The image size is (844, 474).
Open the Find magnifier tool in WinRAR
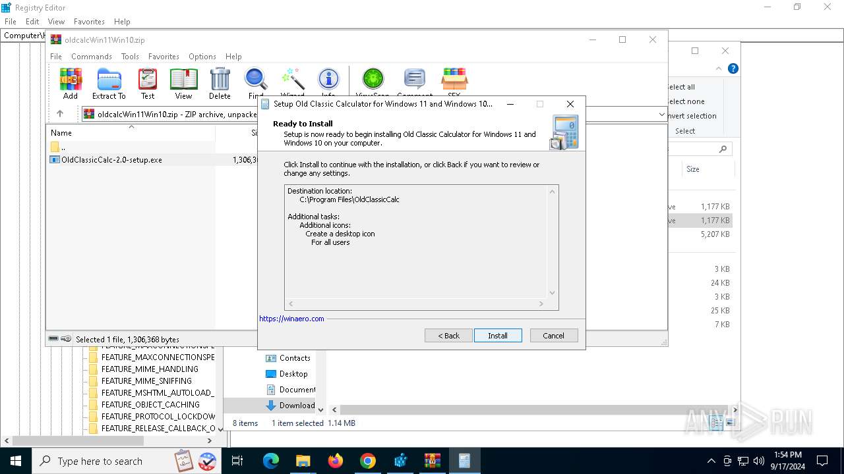[x=256, y=84]
